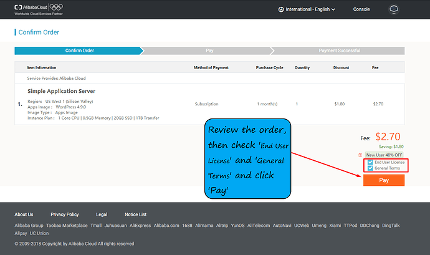430x255 pixels.
Task: Click the Region US West 1 line
Action: pyautogui.click(x=60, y=101)
